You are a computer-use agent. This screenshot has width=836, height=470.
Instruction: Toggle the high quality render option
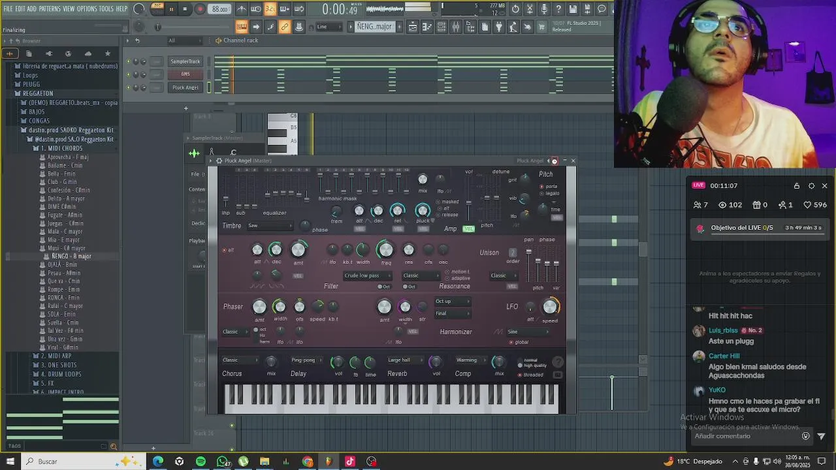coord(533,366)
